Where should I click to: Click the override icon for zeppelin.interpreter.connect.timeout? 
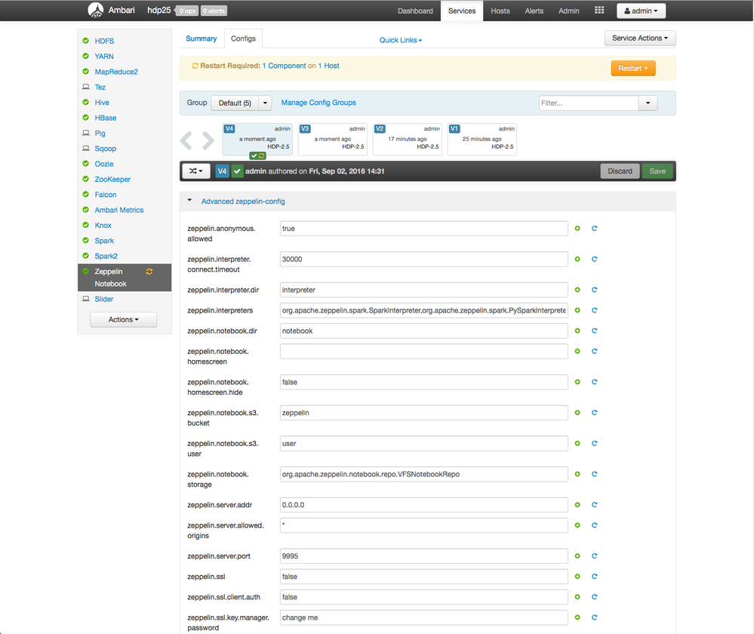577,260
